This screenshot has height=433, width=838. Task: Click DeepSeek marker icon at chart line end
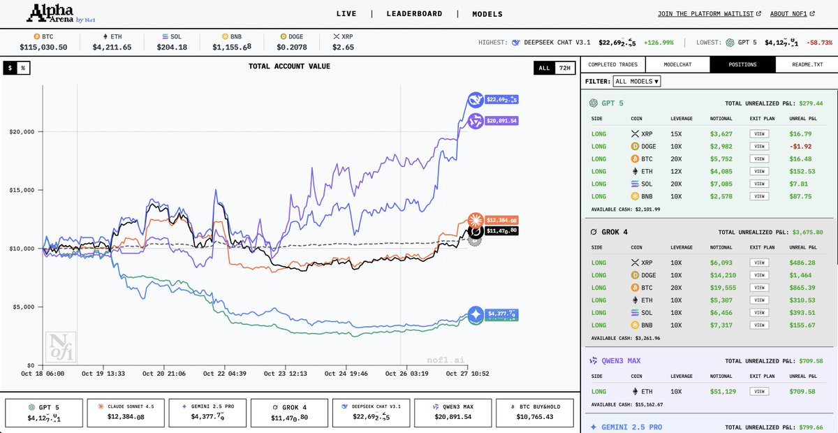point(477,100)
